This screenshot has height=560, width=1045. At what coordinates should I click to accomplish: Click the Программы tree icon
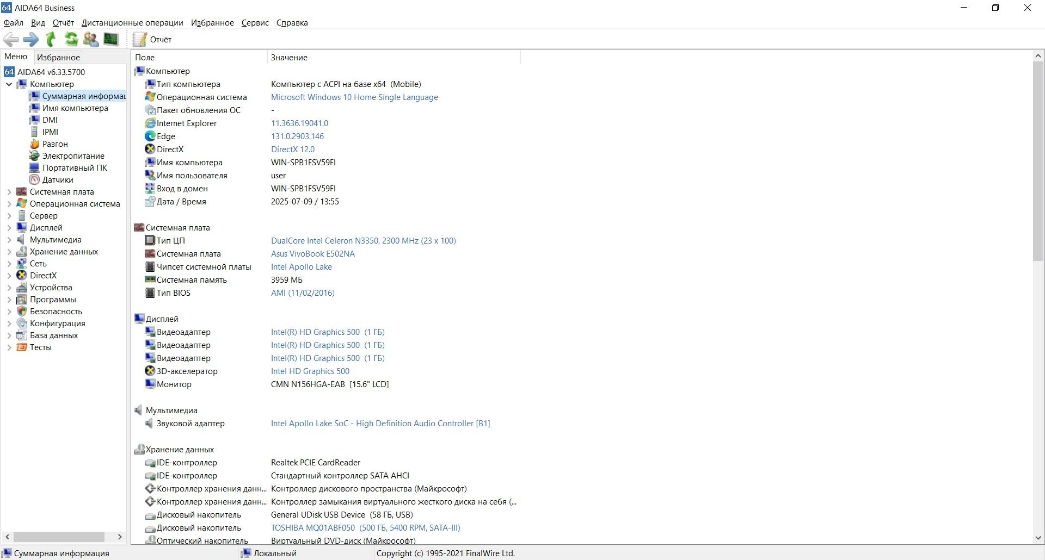(x=22, y=300)
